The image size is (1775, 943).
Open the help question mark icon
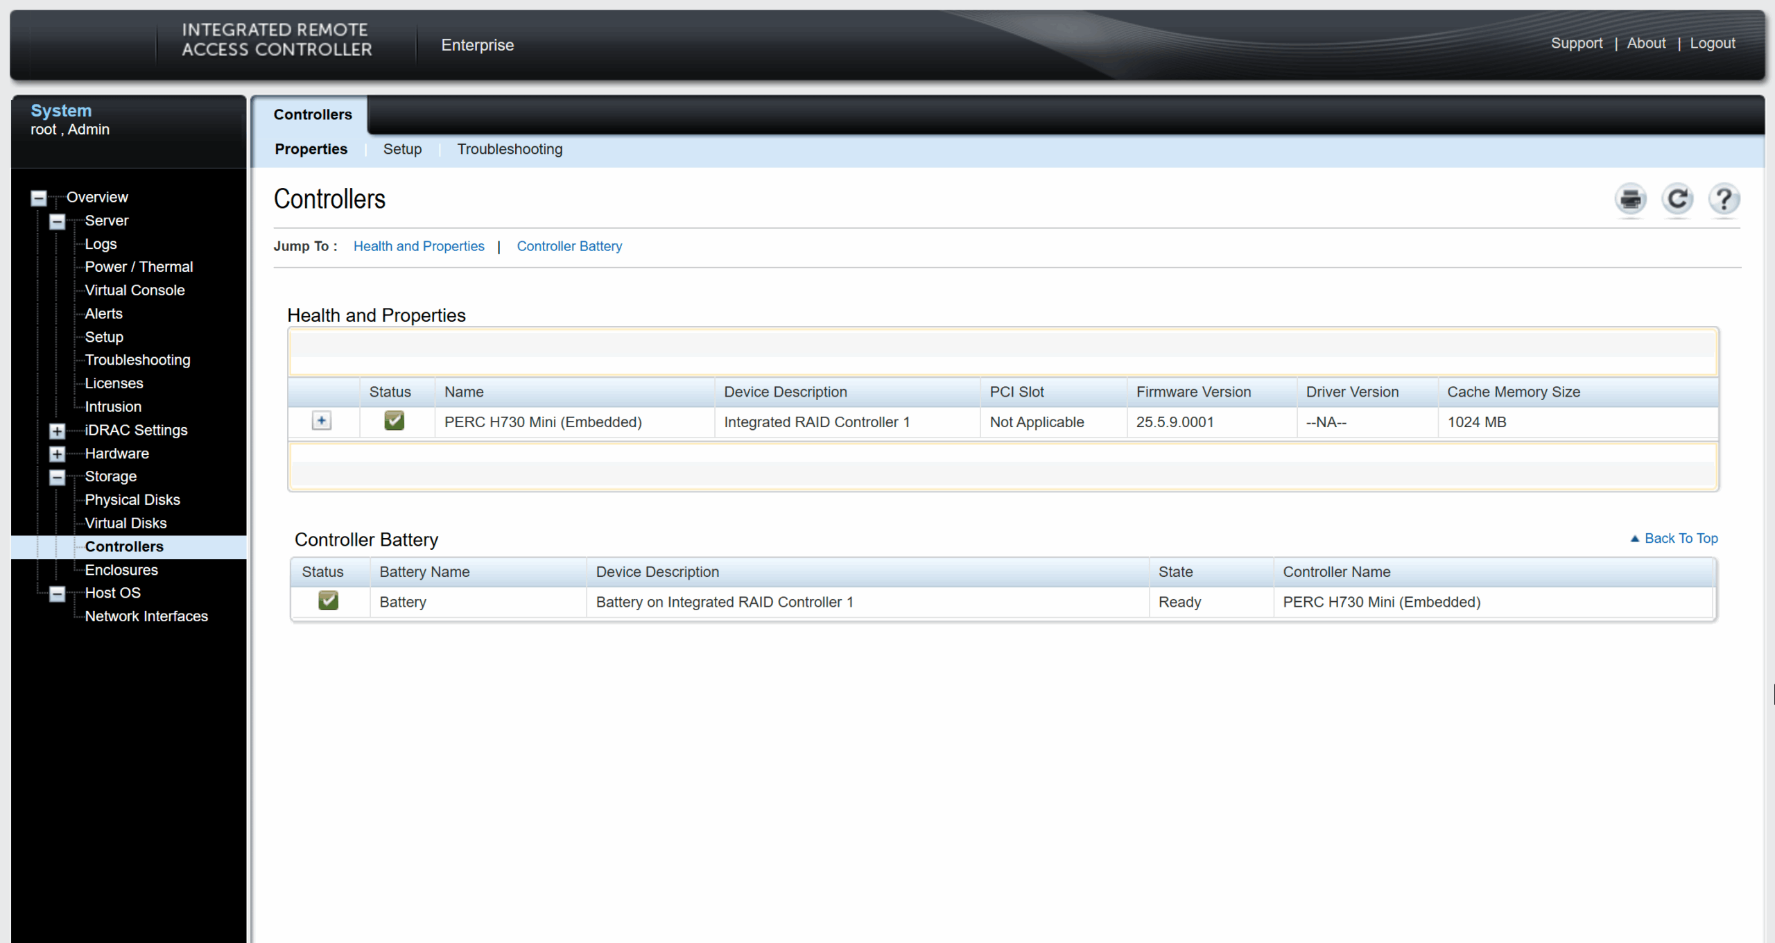pyautogui.click(x=1724, y=200)
